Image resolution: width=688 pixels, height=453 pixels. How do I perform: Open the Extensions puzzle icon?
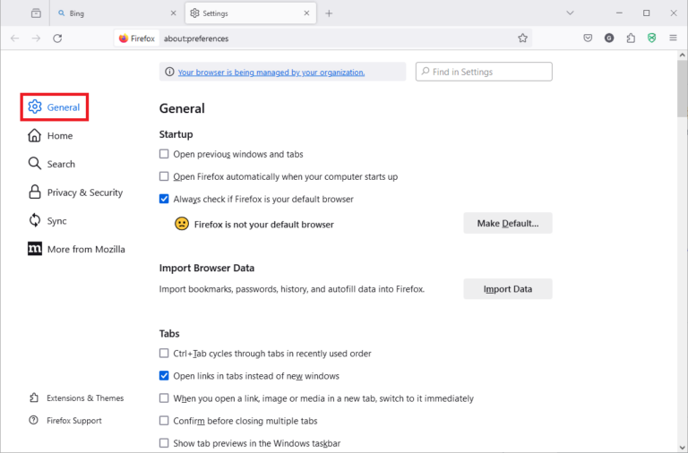(x=631, y=38)
